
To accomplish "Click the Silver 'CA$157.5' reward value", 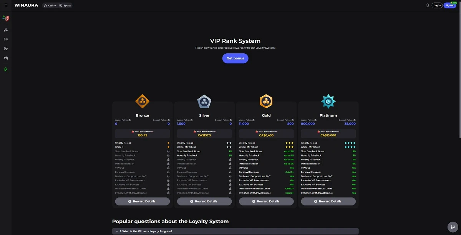I will [204, 135].
